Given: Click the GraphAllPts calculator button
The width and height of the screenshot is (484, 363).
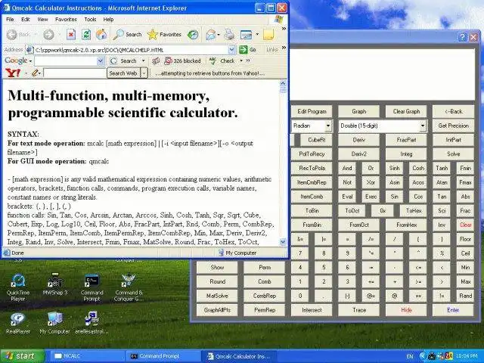Looking at the screenshot, I should click(x=217, y=310).
